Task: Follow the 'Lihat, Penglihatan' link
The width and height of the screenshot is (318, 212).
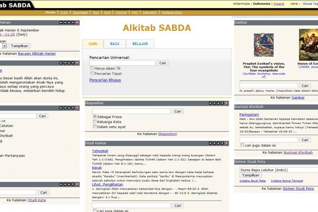Action: point(108,184)
